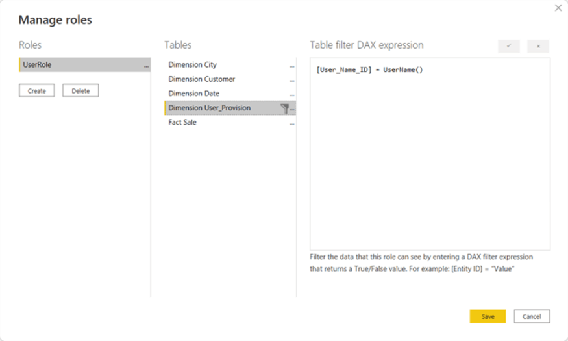This screenshot has height=341, width=568.
Task: Open the Dimension User_Provision ellipsis menu
Action: [x=292, y=109]
